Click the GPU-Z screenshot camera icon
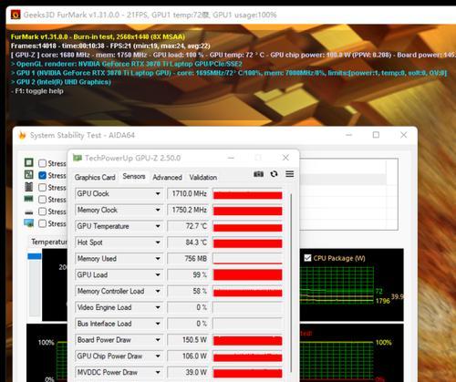This screenshot has width=456, height=382. [258, 174]
